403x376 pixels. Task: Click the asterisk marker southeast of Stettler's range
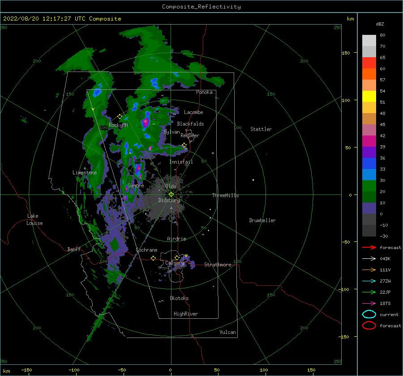point(213,153)
